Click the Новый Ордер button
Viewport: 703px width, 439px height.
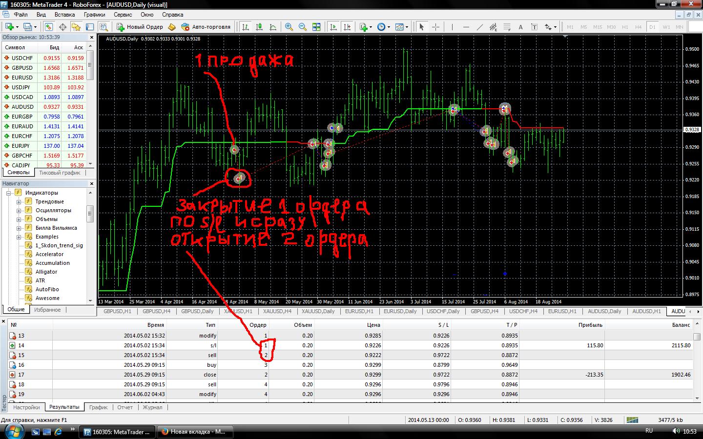[139, 27]
